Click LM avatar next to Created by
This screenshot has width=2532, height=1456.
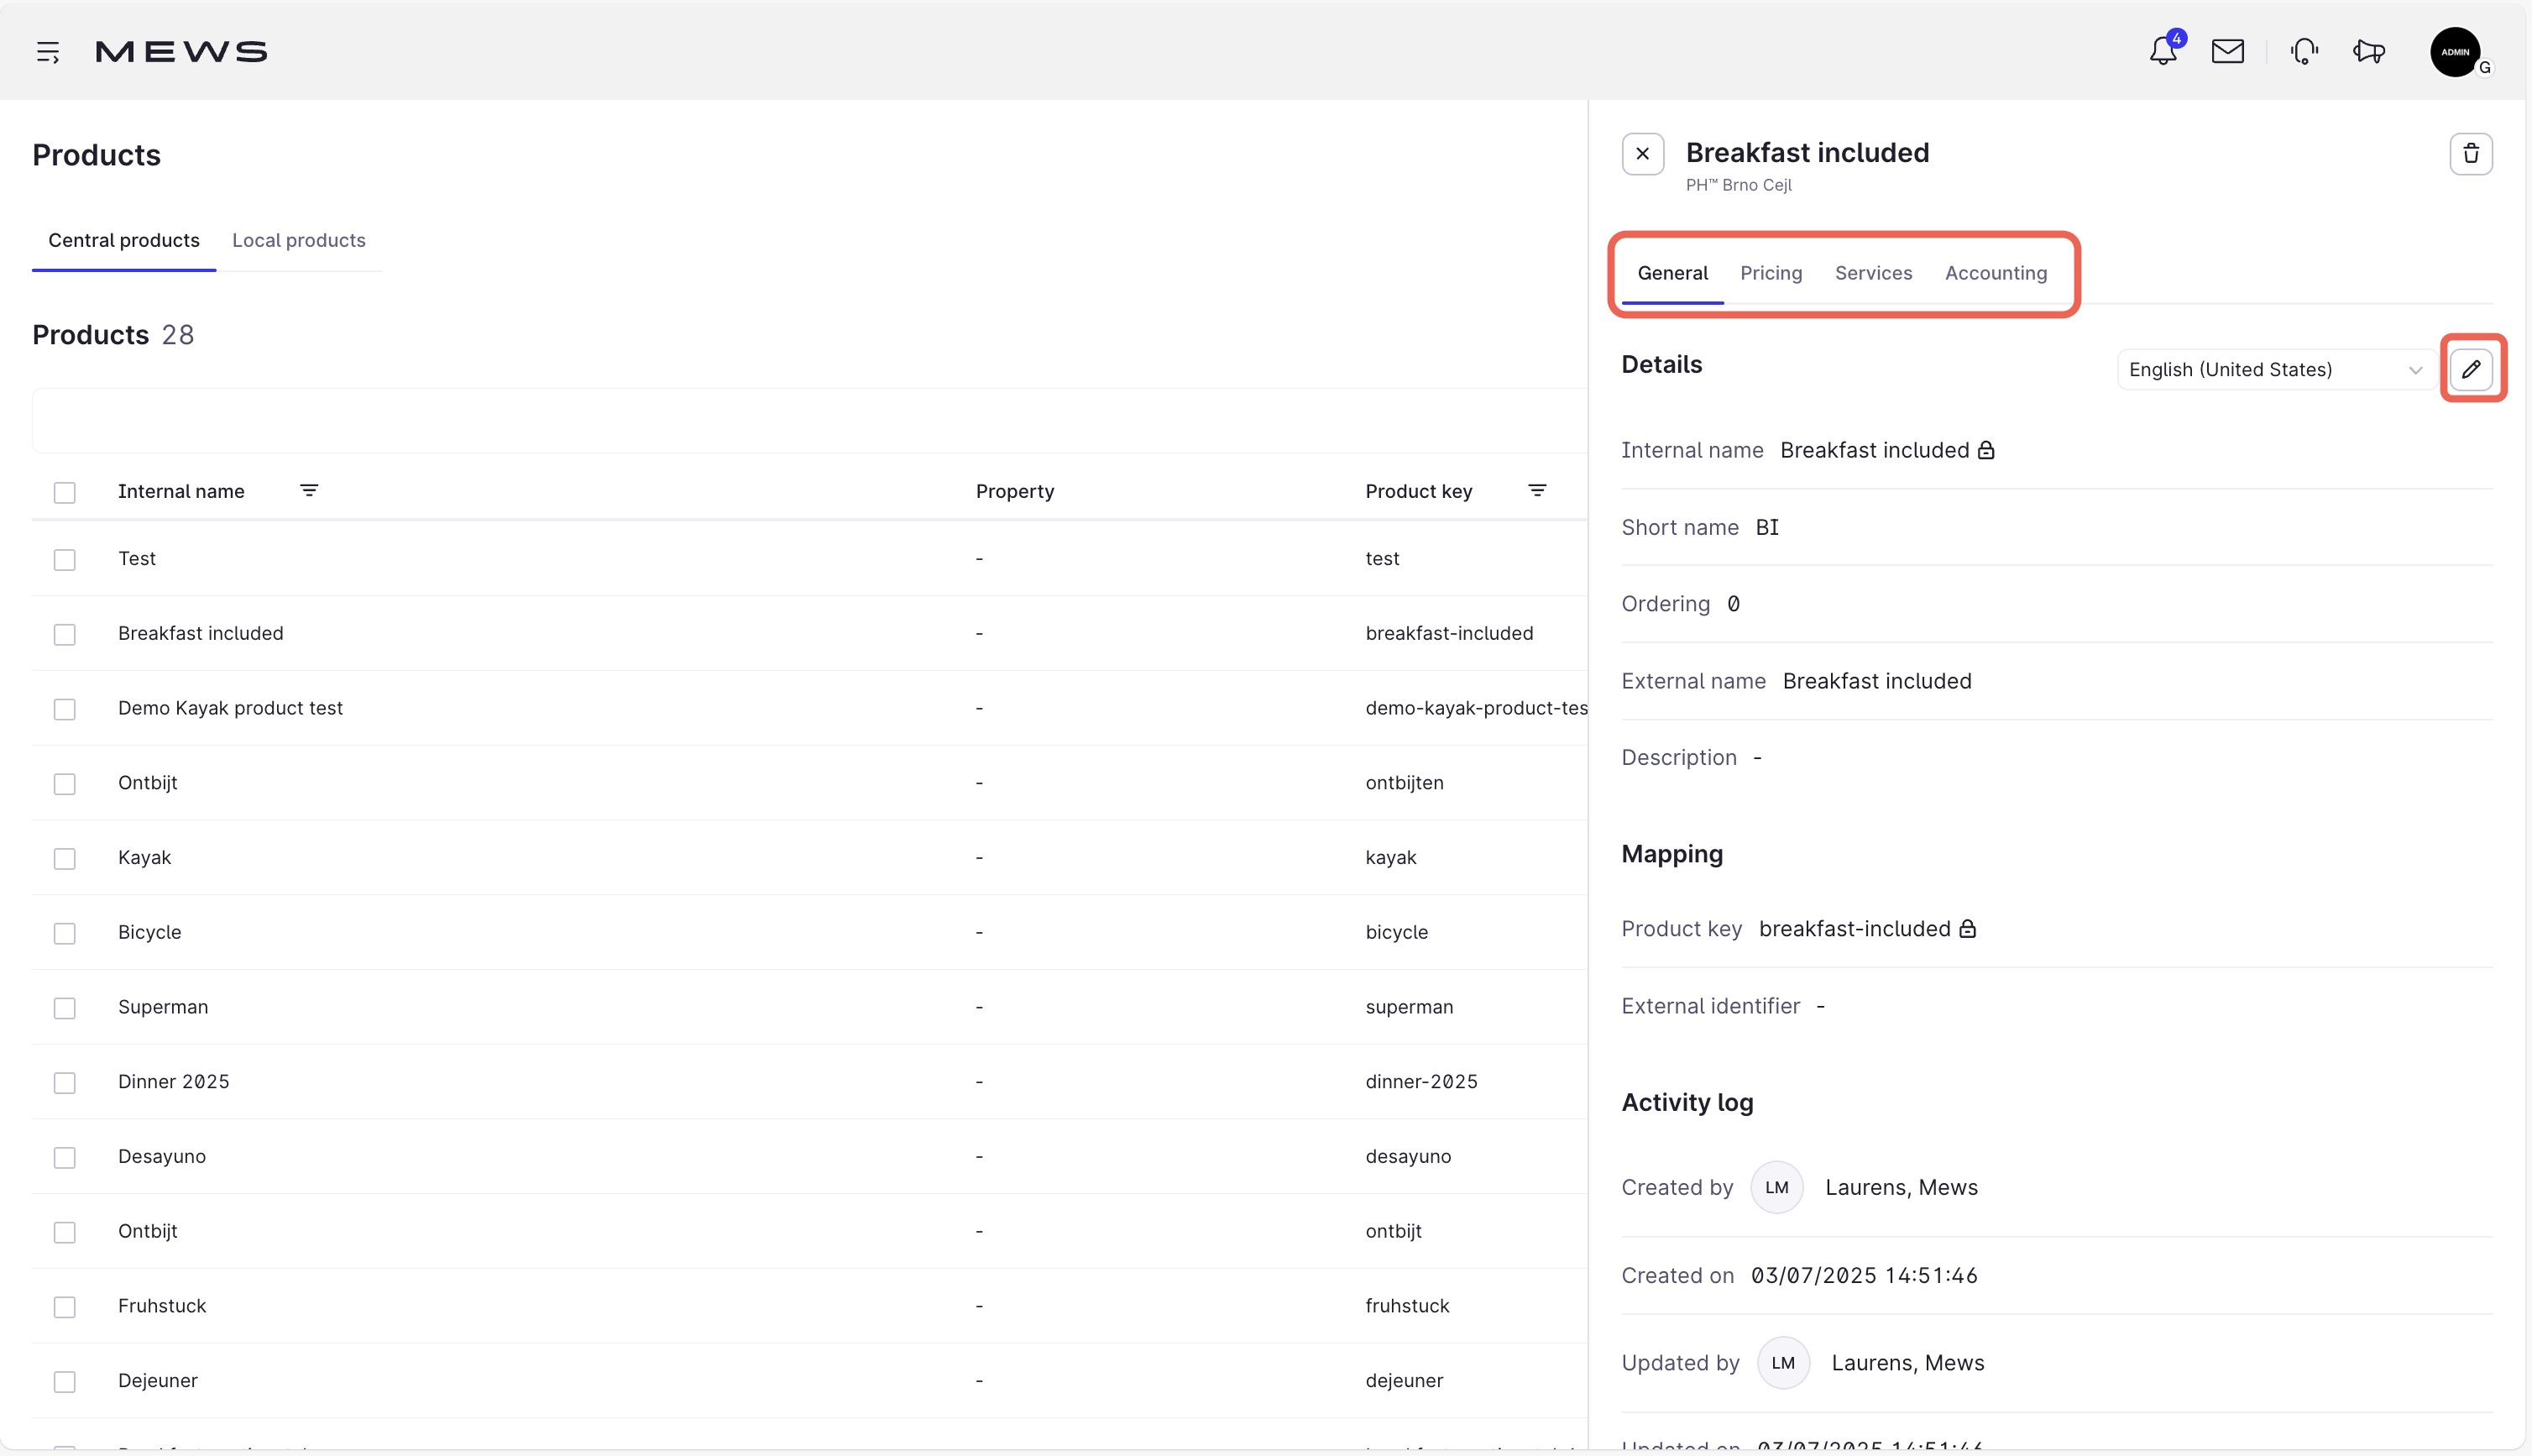point(1776,1187)
